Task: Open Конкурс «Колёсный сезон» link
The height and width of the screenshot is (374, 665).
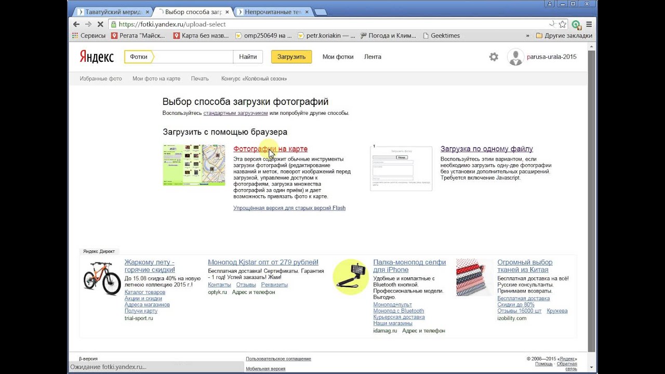Action: pyautogui.click(x=254, y=79)
